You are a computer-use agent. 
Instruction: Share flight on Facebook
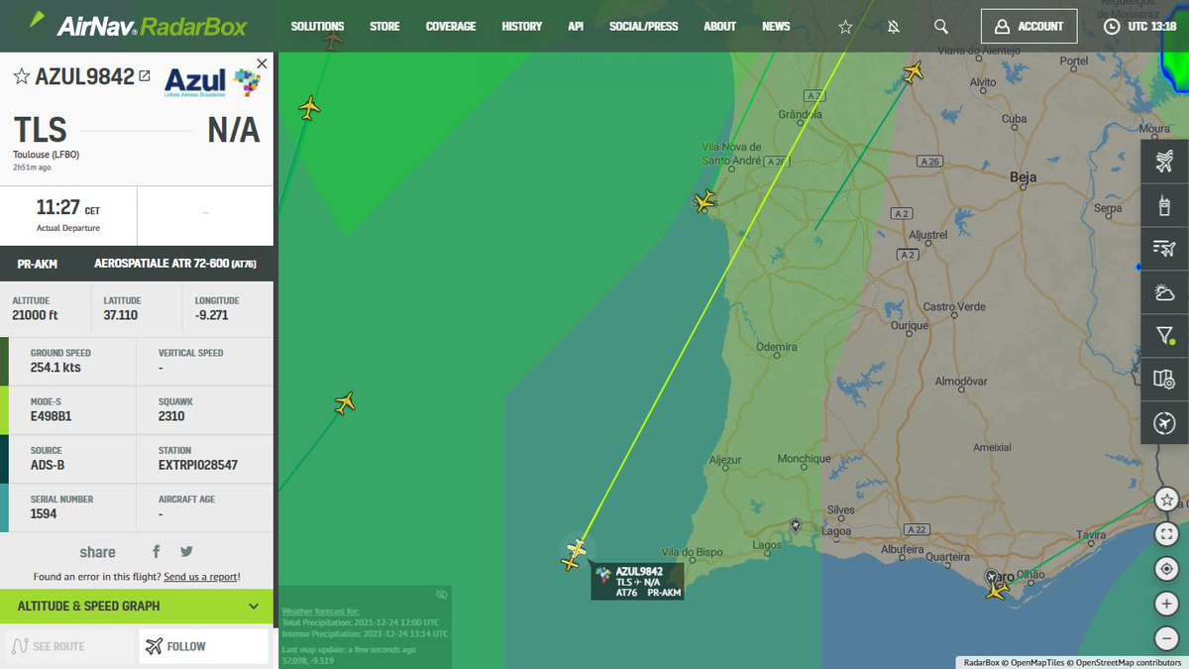157,552
